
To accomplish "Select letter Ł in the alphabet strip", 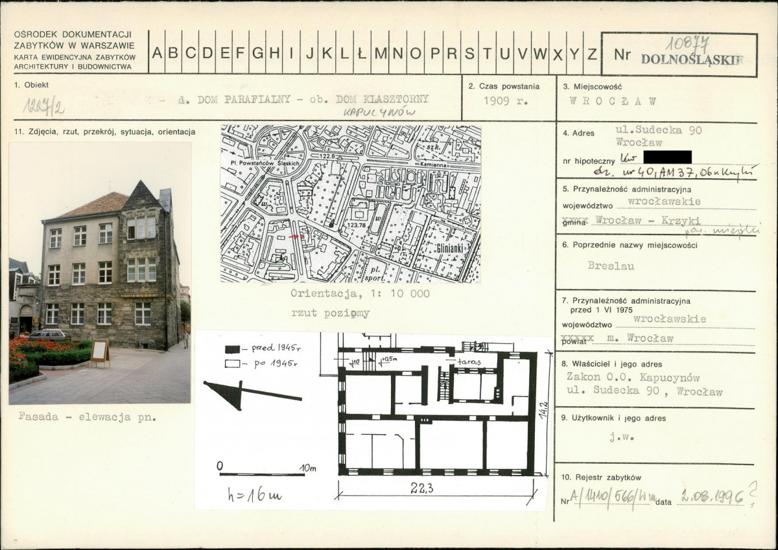I will 361,54.
